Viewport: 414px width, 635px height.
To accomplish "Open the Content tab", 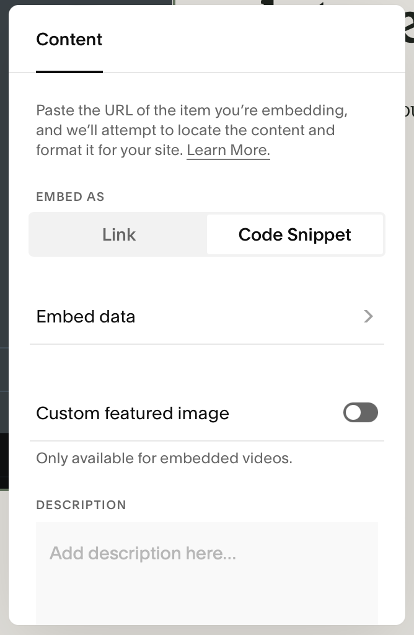I will tap(69, 40).
